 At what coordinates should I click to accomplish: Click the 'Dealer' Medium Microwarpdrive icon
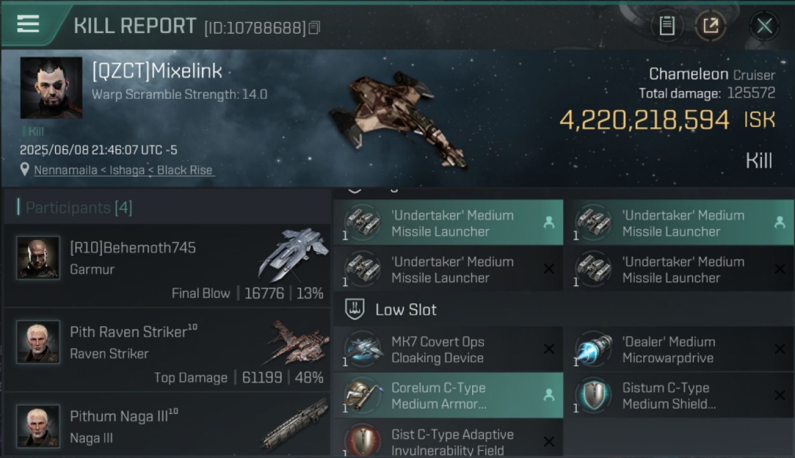[594, 349]
